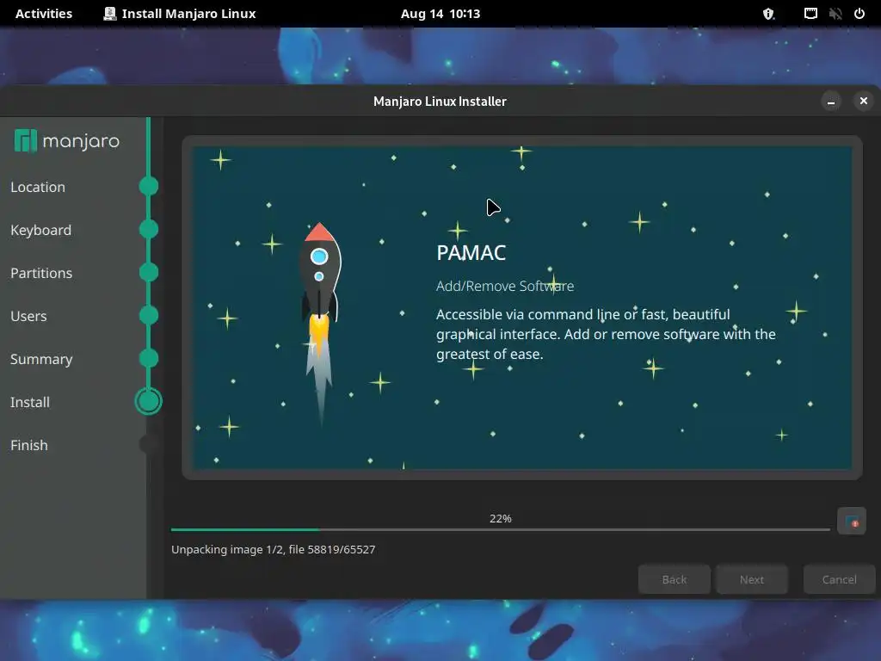Viewport: 881px width, 661px height.
Task: Open the Install Manjaro Linux app menu
Action: pos(180,14)
